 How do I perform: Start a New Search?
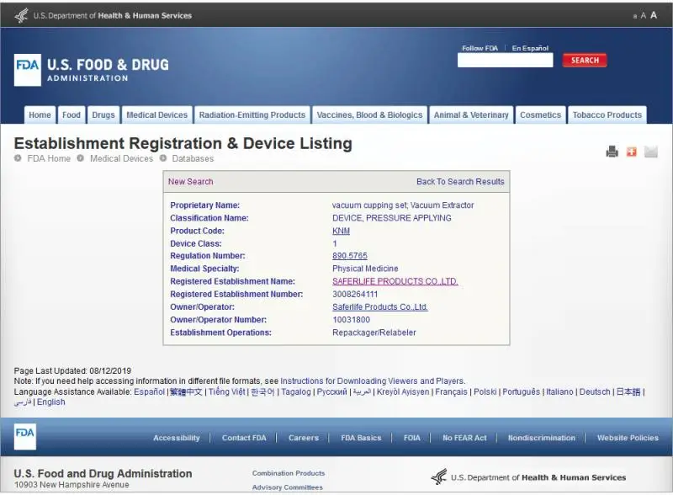[191, 182]
